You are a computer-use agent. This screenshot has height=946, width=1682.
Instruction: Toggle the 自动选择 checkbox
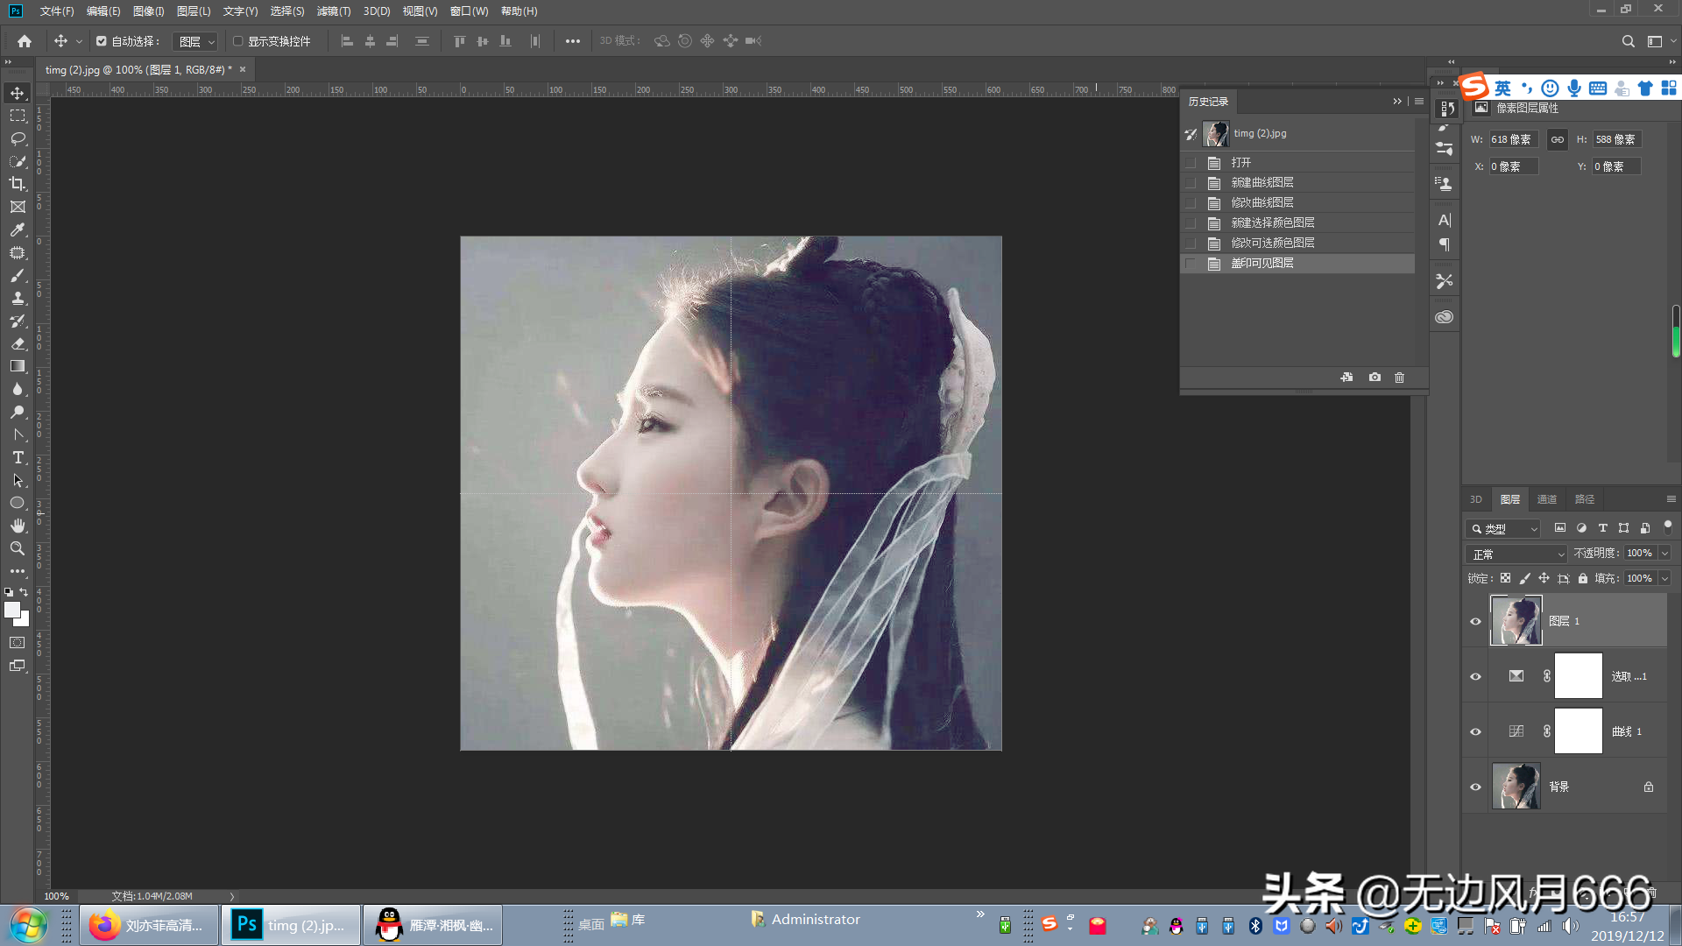tap(102, 41)
